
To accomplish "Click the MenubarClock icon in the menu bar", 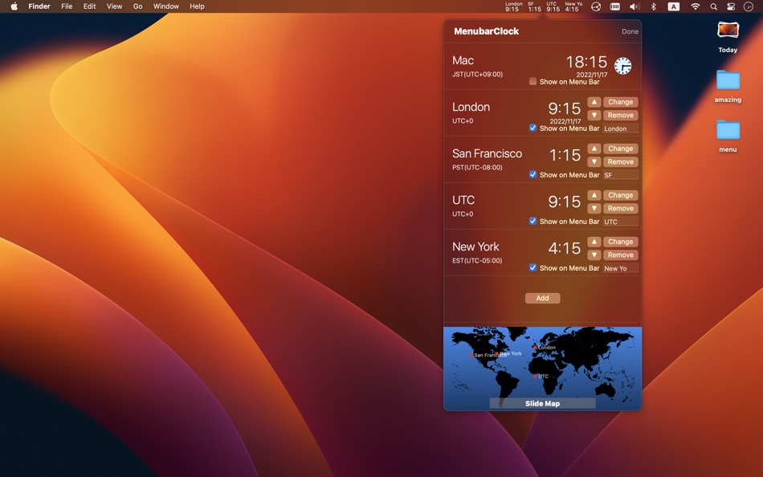I will click(x=749, y=6).
